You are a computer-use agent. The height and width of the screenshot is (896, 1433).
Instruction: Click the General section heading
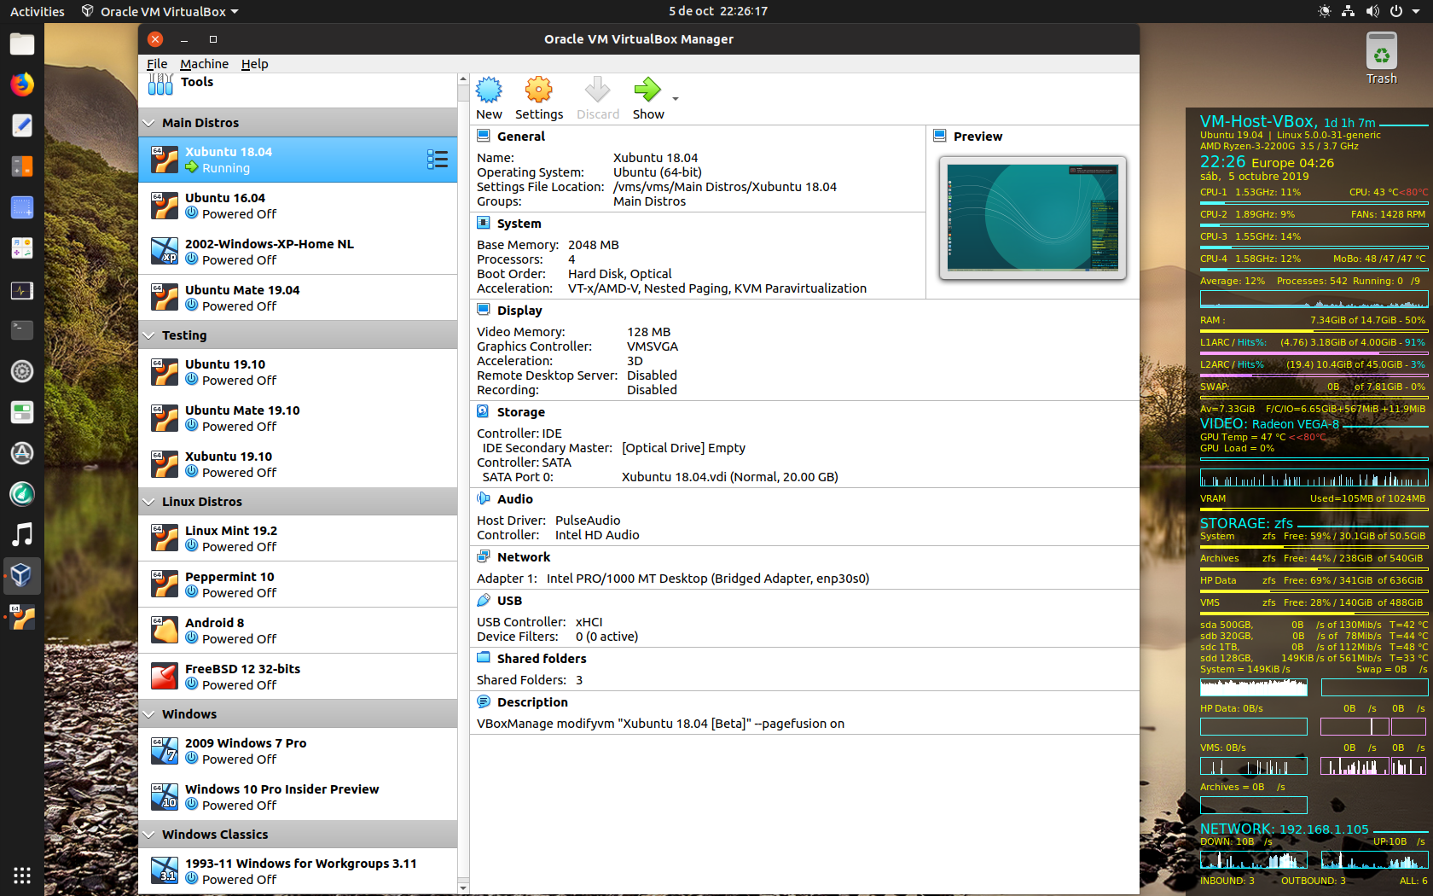[x=521, y=137]
